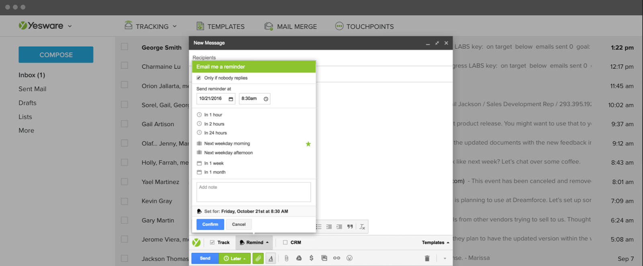This screenshot has width=643, height=266.
Task: Confirm the email reminder
Action: 210,224
